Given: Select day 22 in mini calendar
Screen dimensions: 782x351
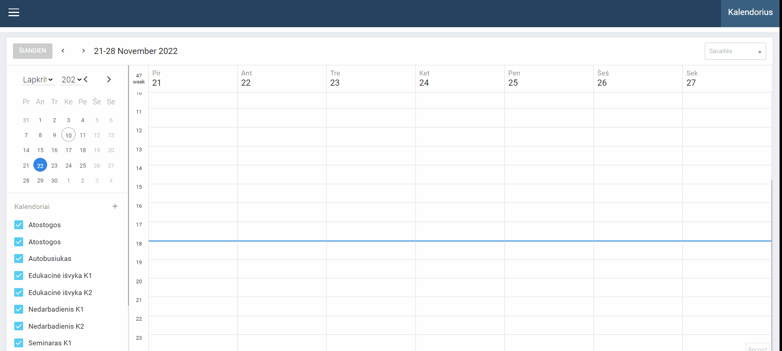Looking at the screenshot, I should point(40,166).
